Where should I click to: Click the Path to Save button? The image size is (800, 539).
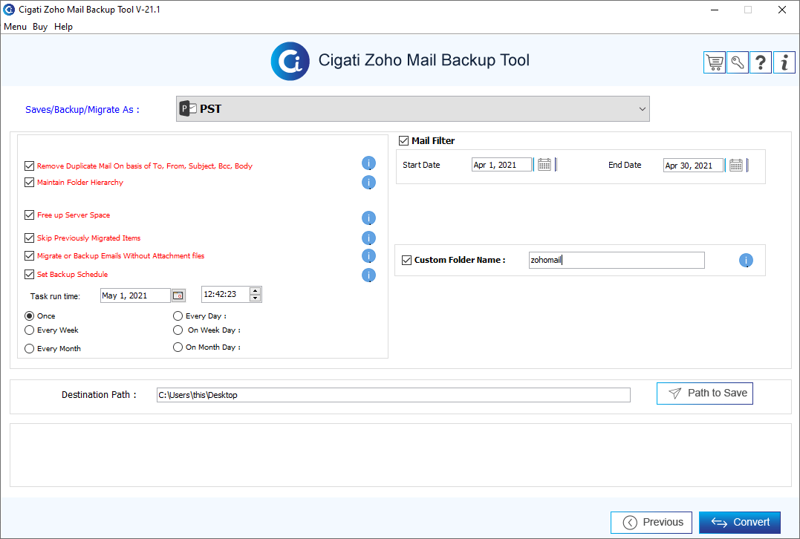tap(705, 393)
